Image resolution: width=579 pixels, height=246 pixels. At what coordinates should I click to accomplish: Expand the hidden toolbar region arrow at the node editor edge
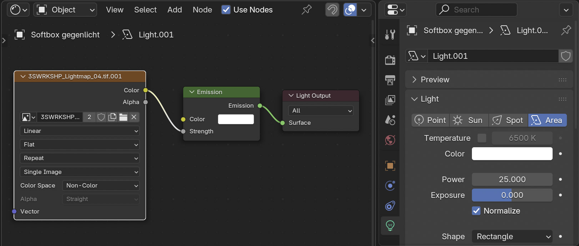pos(4,40)
